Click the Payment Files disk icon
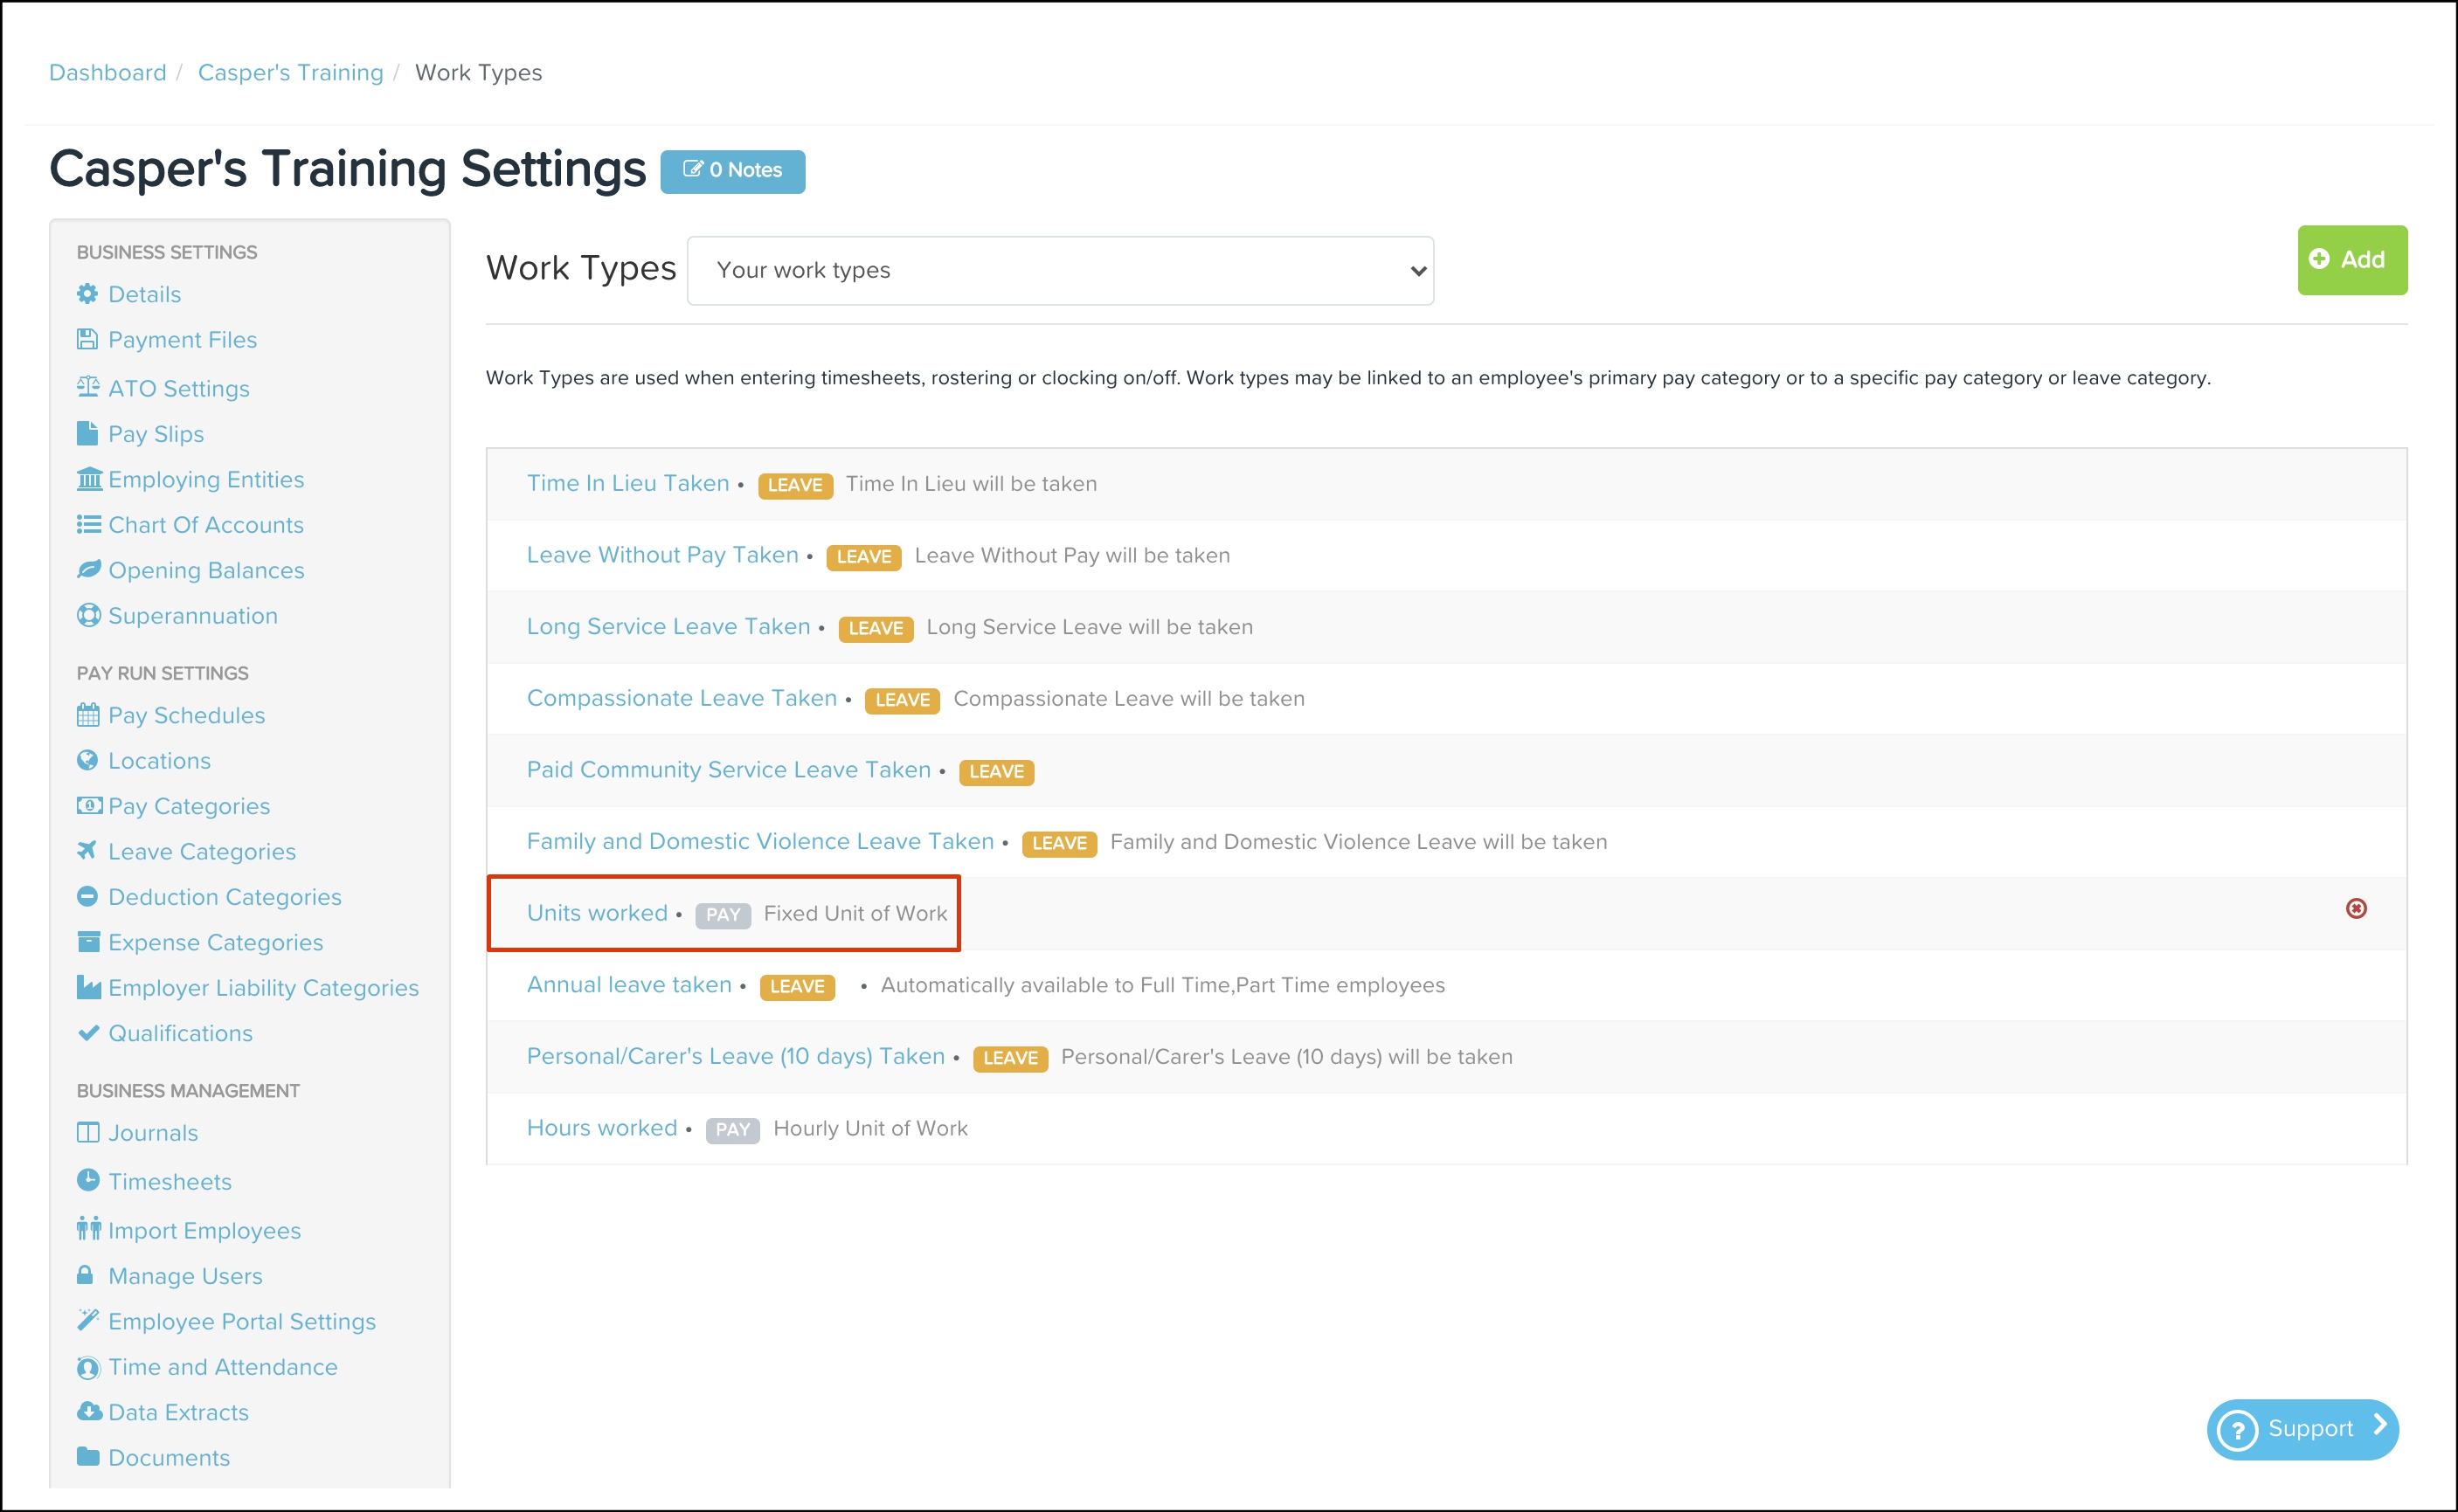2458x1512 pixels. point(88,339)
